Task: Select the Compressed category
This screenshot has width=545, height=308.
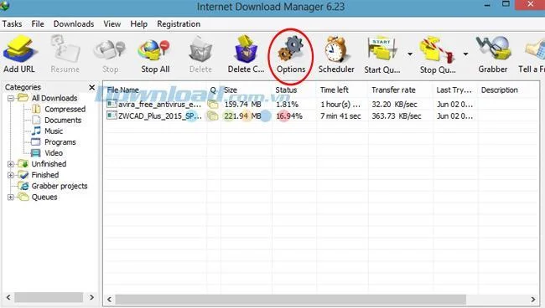Action: coord(65,110)
